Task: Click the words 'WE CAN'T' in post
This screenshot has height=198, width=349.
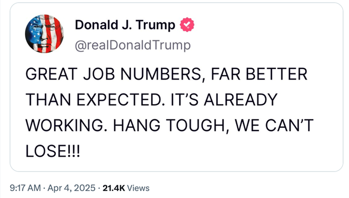Action: click(275, 125)
